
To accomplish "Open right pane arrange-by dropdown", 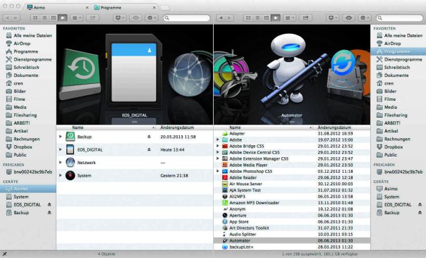I will (x=289, y=18).
